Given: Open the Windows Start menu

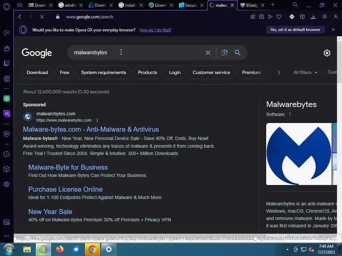Looking at the screenshot, I should pyautogui.click(x=9, y=249).
